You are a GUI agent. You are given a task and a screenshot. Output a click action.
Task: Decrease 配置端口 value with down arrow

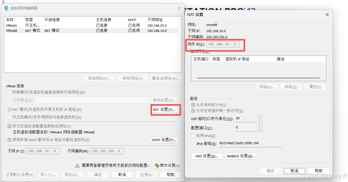pyautogui.click(x=259, y=129)
